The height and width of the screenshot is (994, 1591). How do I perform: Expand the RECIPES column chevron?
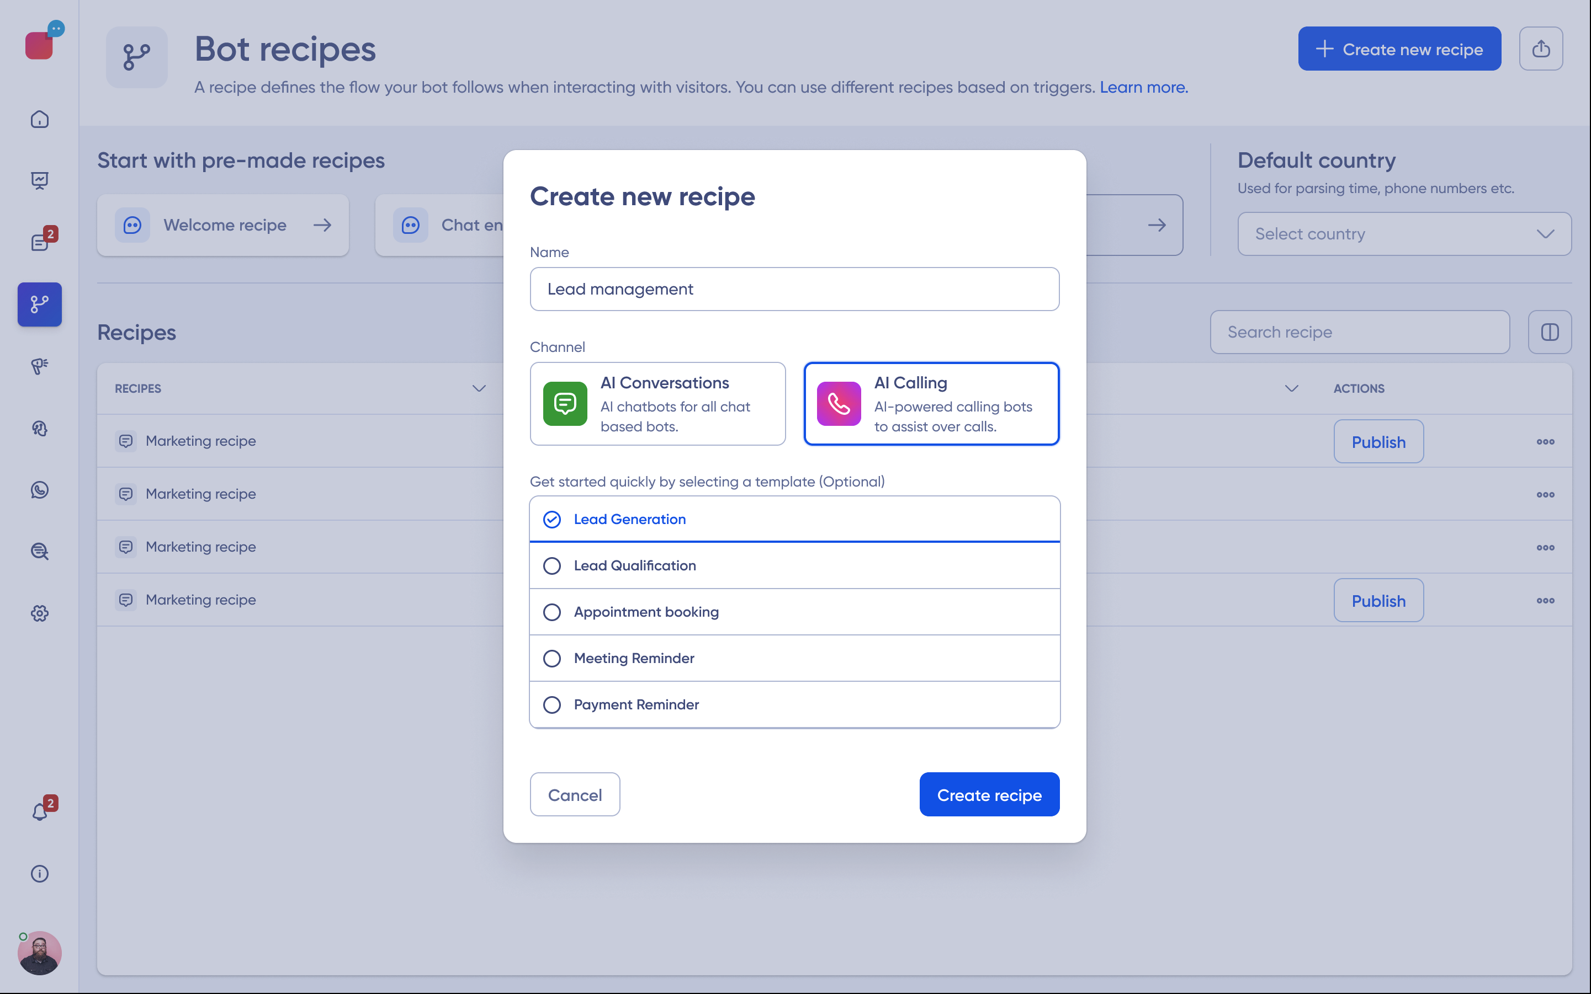click(x=479, y=388)
